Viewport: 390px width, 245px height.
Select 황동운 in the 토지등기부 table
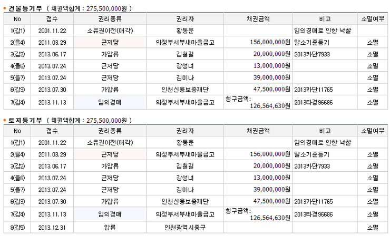pos(185,143)
